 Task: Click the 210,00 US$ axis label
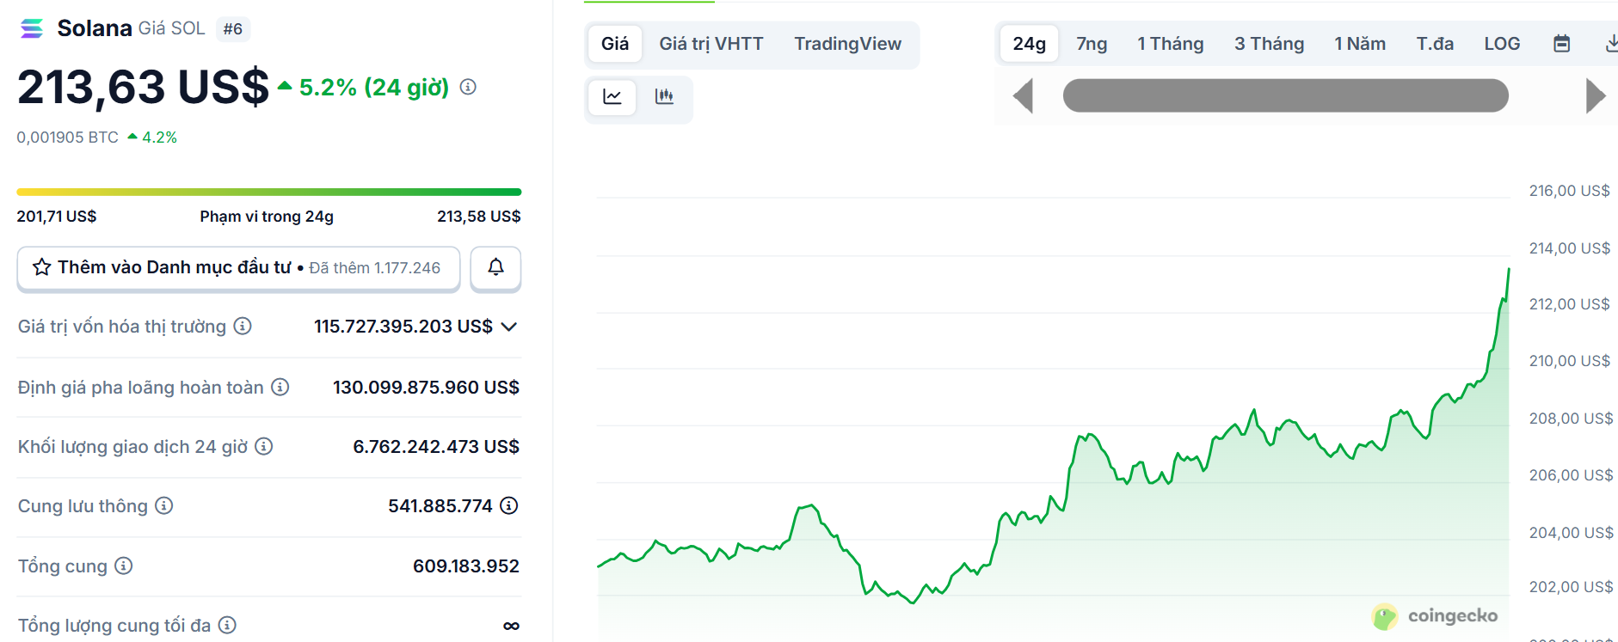click(1569, 361)
